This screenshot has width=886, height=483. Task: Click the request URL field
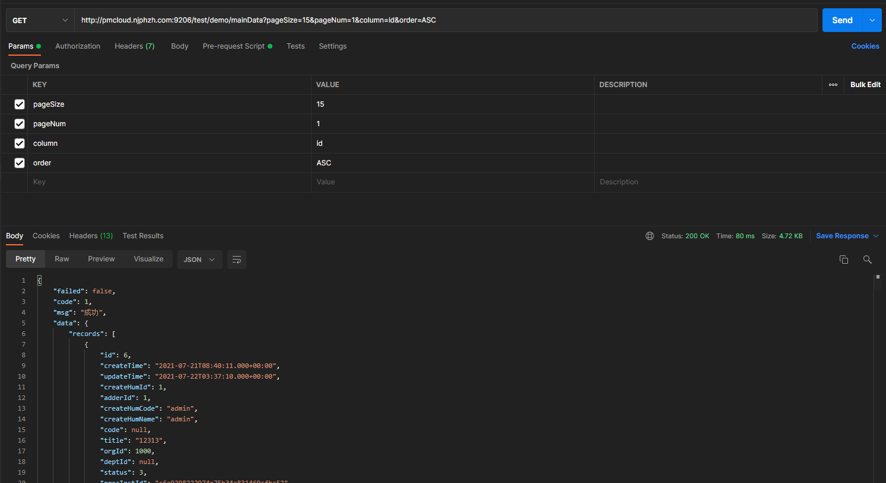tap(446, 20)
